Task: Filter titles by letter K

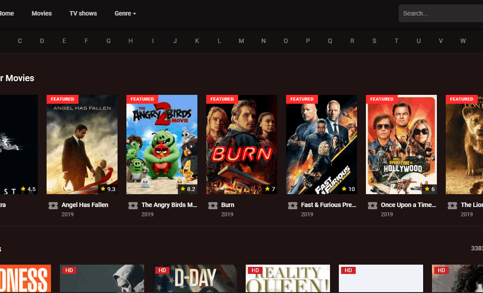Action: 197,41
